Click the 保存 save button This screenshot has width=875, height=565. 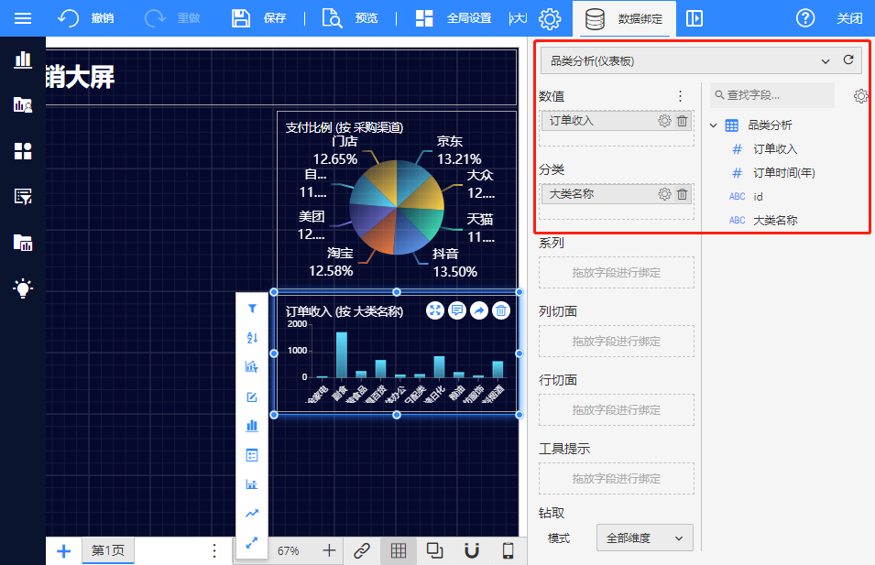[259, 18]
